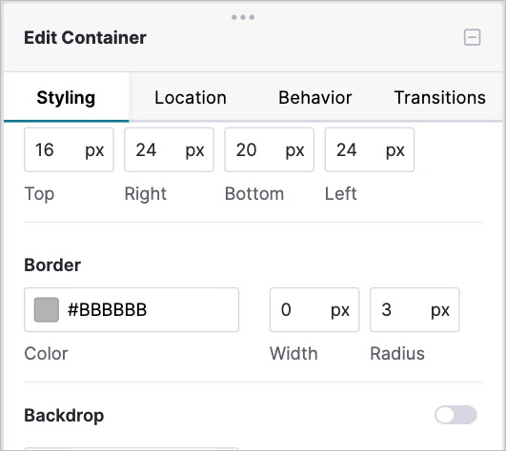Edit the #BBBBBB border color field

tap(132, 309)
